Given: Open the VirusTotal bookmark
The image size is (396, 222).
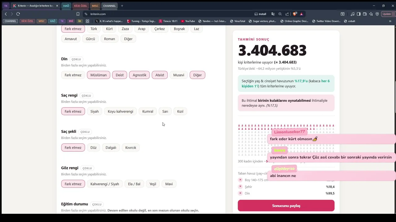Looking at the screenshot, I should point(238,21).
